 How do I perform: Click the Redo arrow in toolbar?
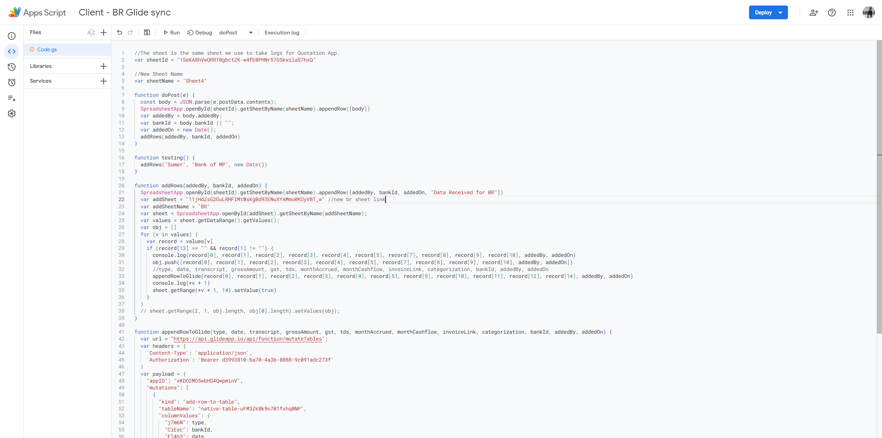tap(130, 32)
